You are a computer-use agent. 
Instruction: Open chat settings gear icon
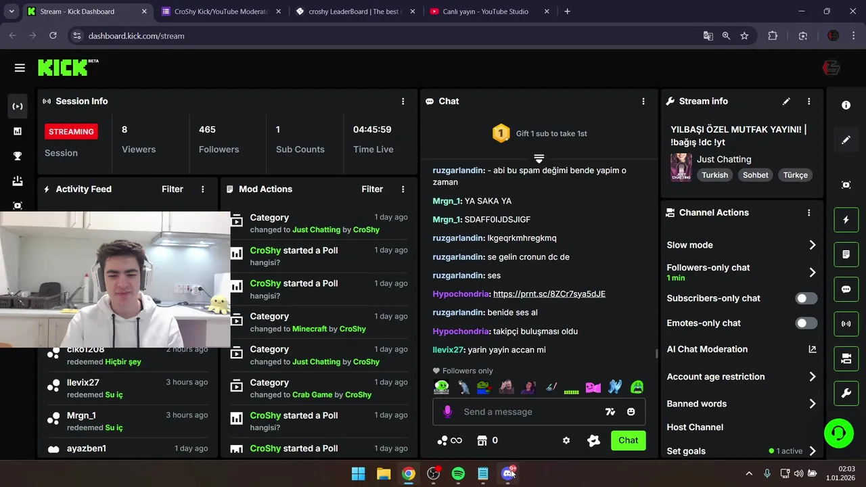coord(566,440)
